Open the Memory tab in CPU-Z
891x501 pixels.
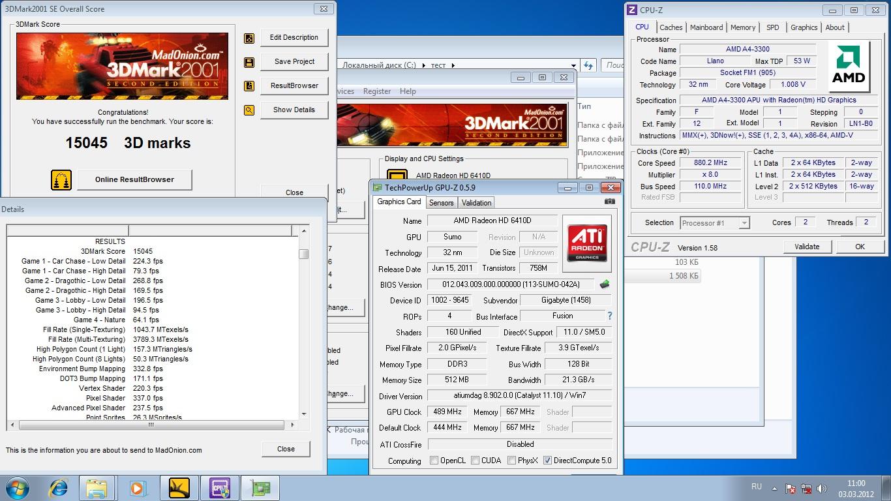(x=743, y=27)
